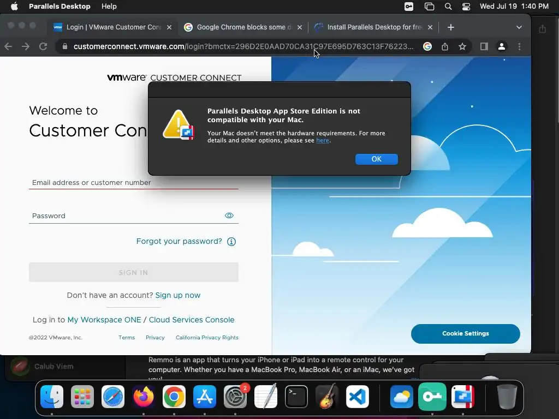Open Google Chrome from the Dock
559x419 pixels.
[174, 396]
